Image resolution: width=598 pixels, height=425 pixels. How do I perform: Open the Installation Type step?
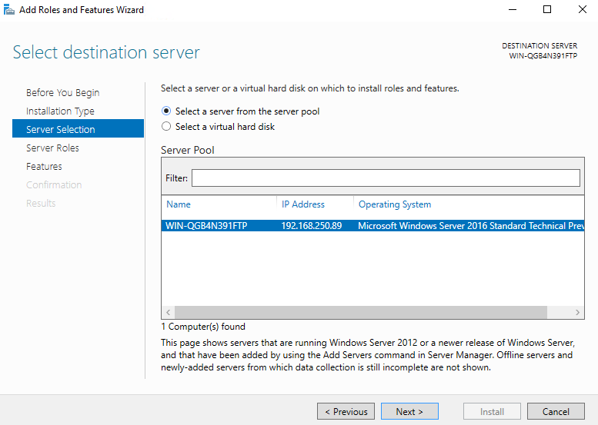[60, 111]
